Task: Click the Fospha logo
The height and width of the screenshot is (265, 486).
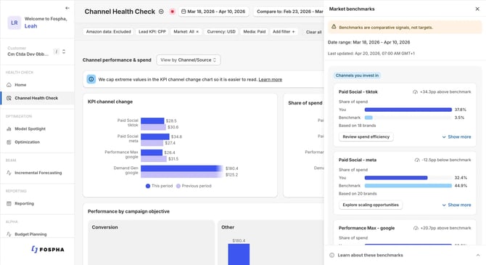Action: [48, 249]
